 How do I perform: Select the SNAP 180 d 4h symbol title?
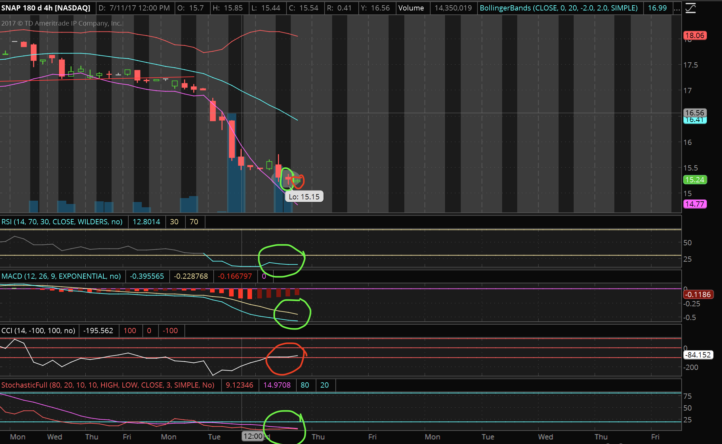pos(46,8)
